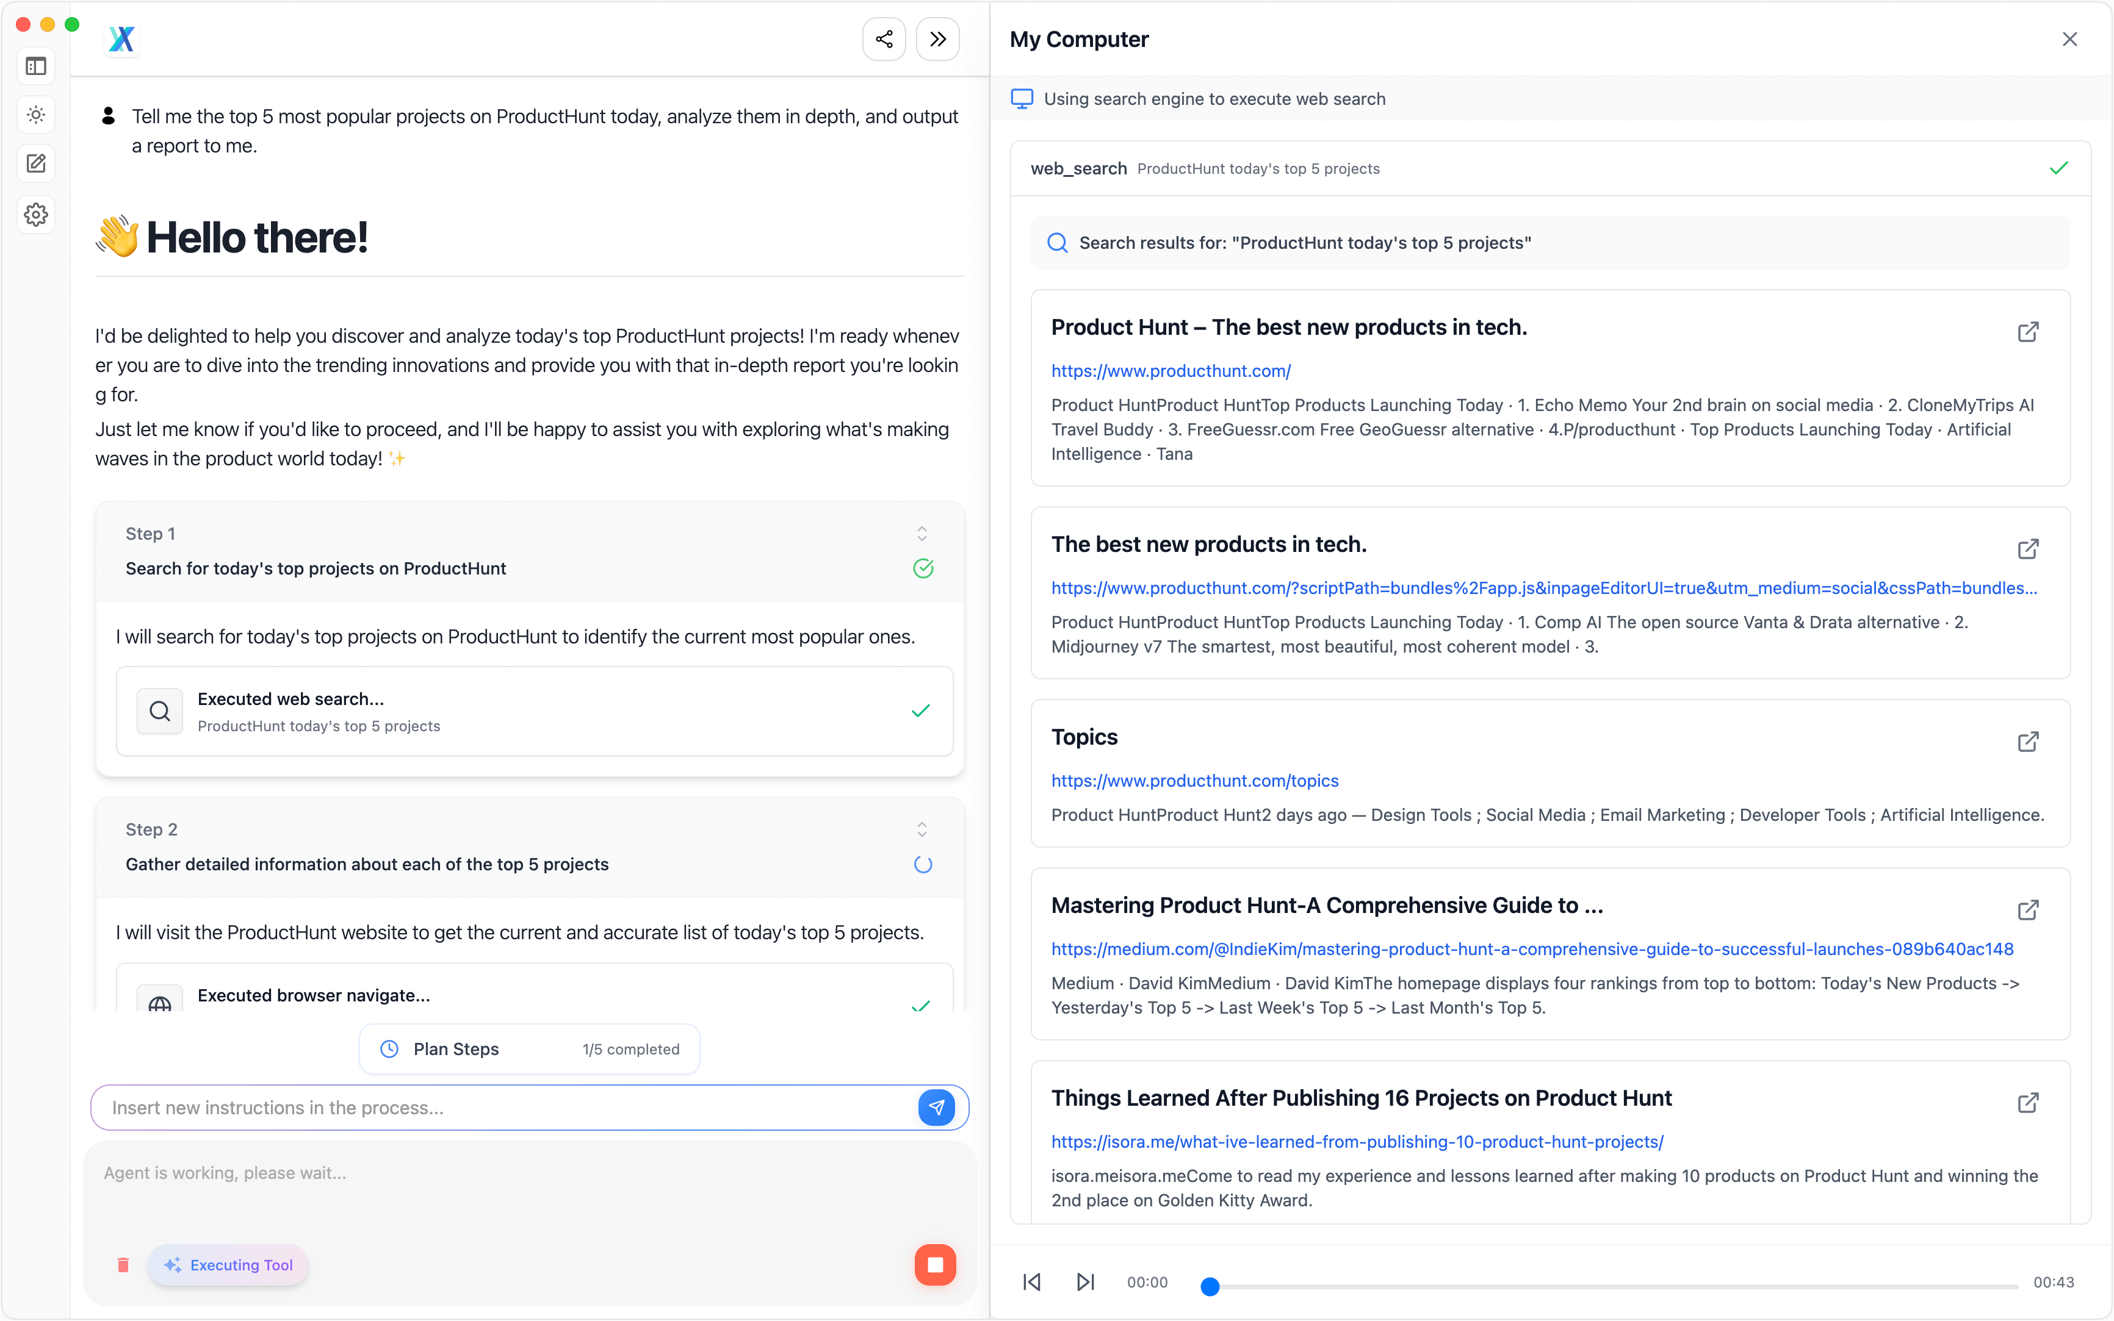Open settings gear in the sidebar
The image size is (2114, 1321).
[x=36, y=214]
